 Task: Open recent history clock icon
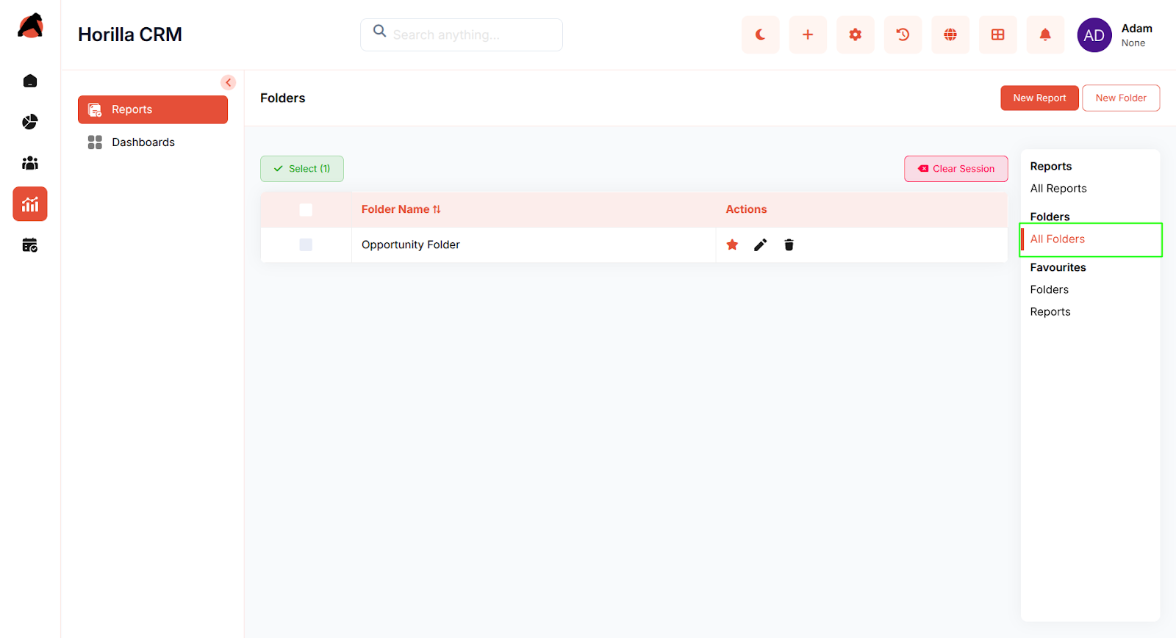[x=903, y=35]
